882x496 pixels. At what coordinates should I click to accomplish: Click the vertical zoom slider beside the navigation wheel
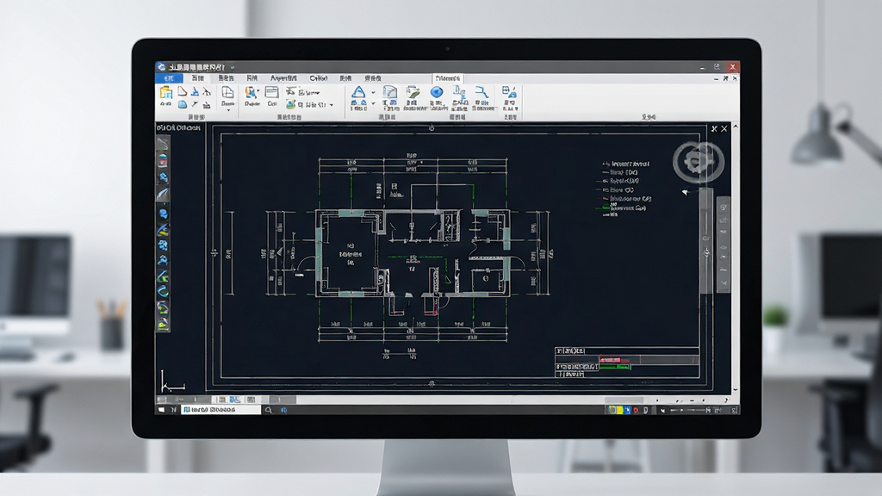[706, 242]
